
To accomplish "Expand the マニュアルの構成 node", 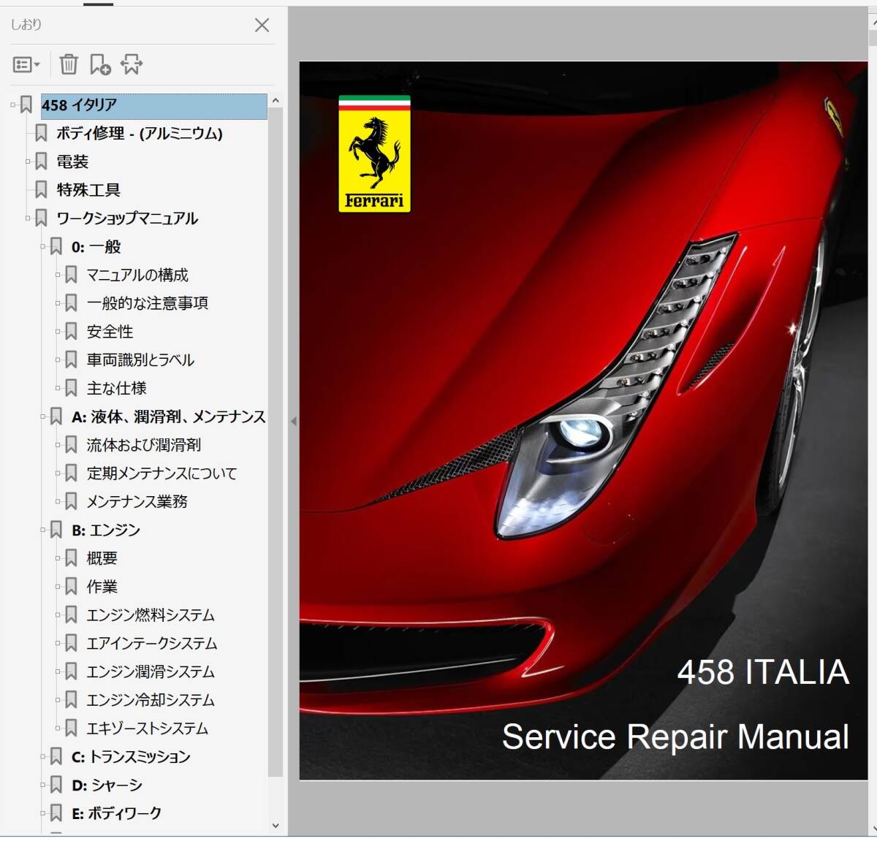I will [58, 275].
